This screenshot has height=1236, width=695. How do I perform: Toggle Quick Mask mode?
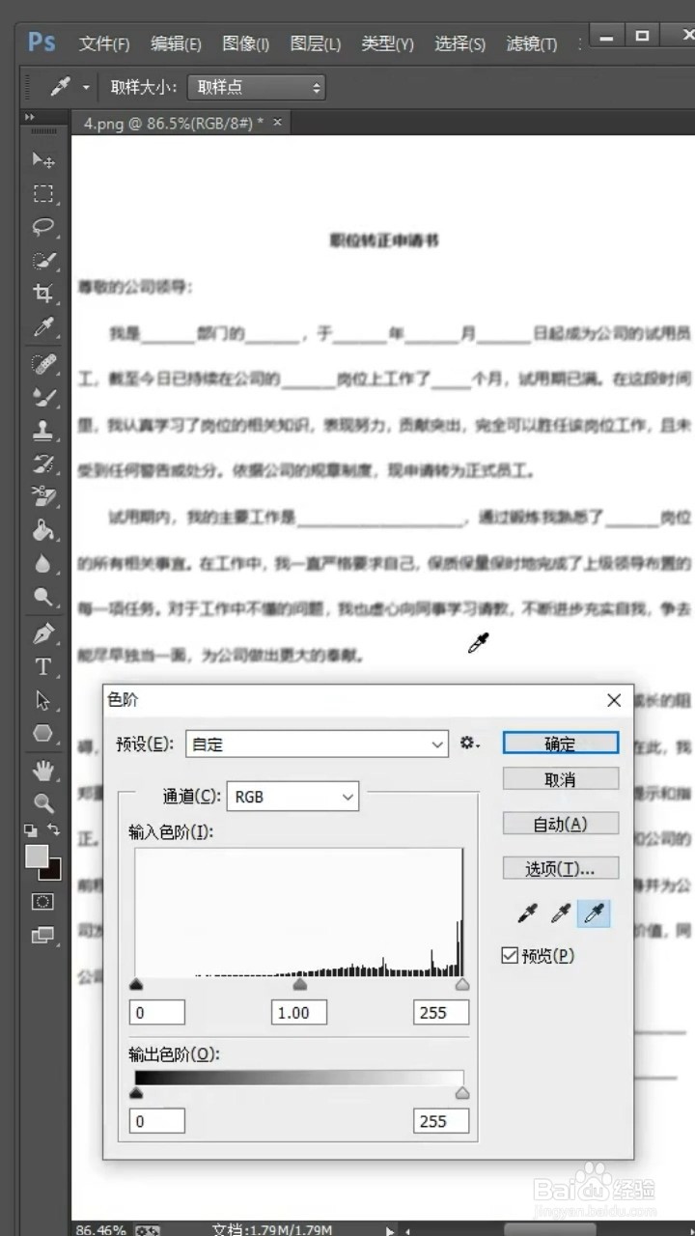click(x=42, y=901)
